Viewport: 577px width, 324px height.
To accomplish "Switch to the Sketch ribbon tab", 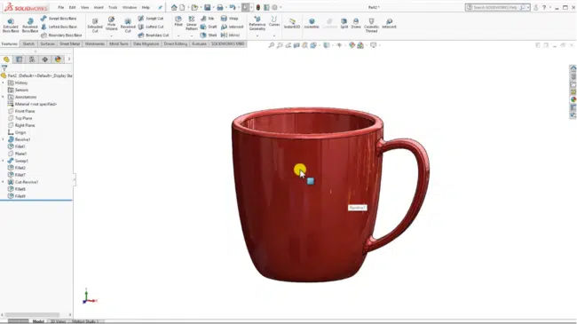I will pos(28,43).
